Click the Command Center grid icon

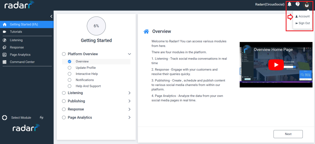tap(4, 62)
